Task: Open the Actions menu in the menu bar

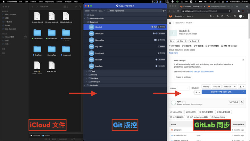Action: (x=59, y=2)
